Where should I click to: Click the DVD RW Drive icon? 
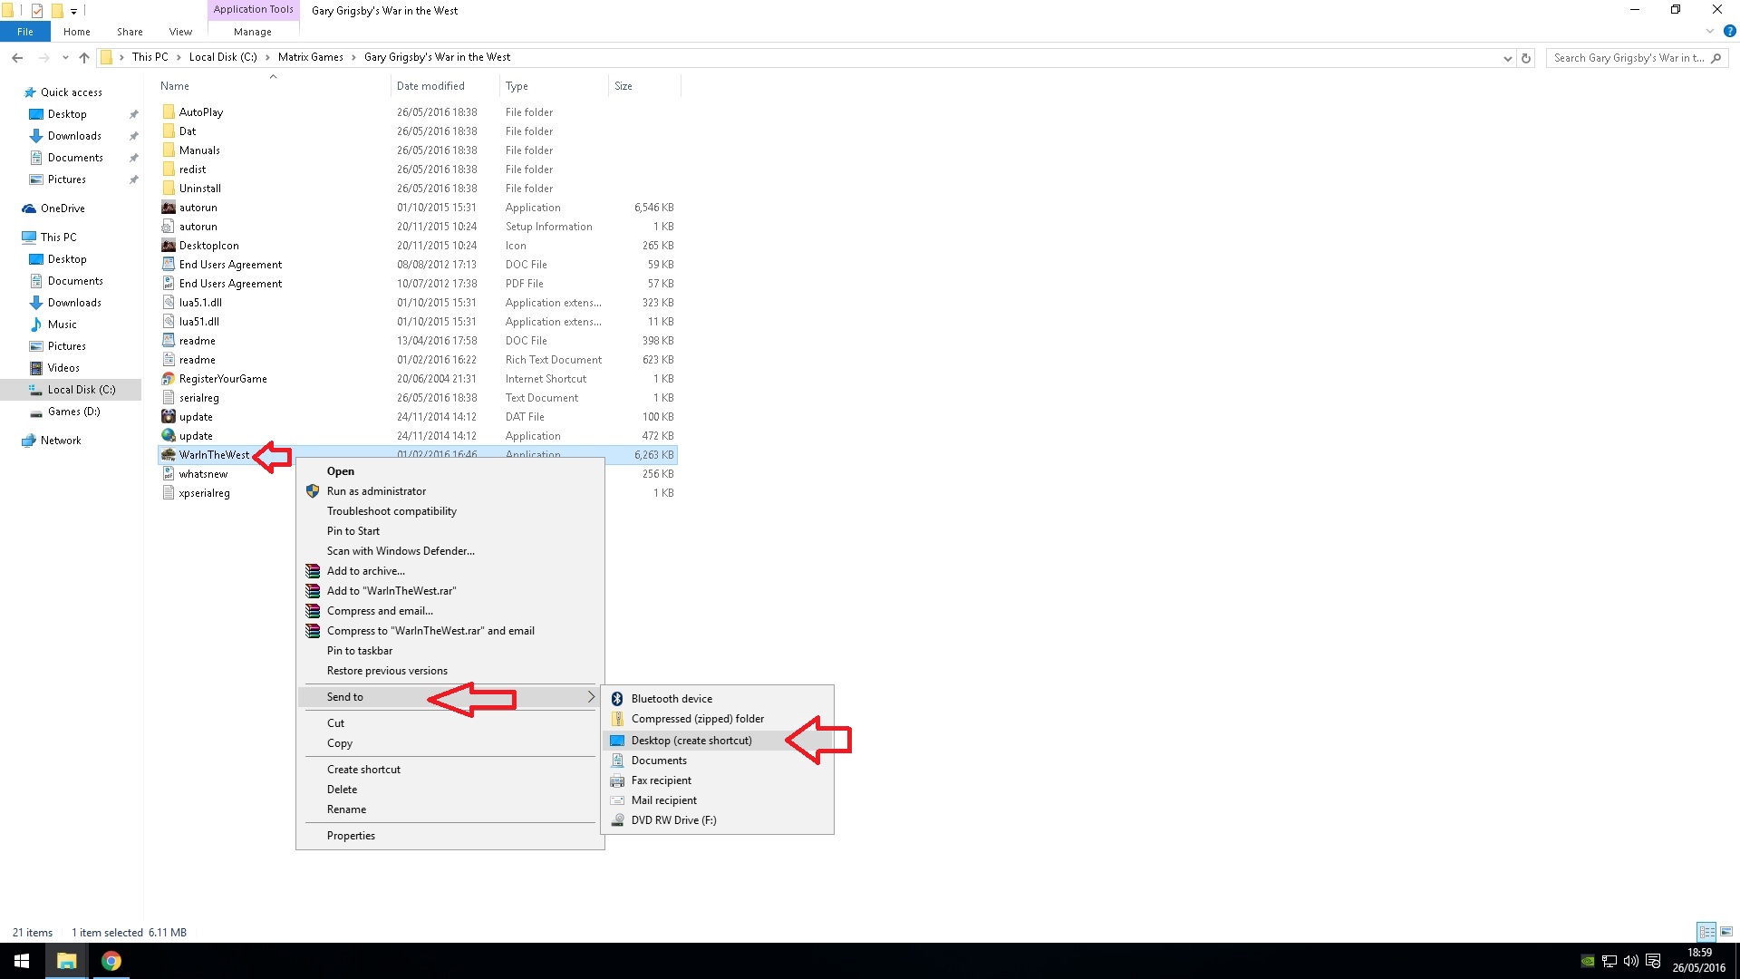pos(617,820)
